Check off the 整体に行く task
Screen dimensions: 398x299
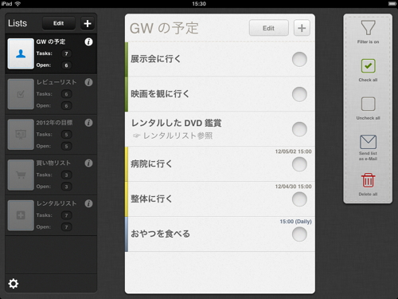(x=299, y=199)
